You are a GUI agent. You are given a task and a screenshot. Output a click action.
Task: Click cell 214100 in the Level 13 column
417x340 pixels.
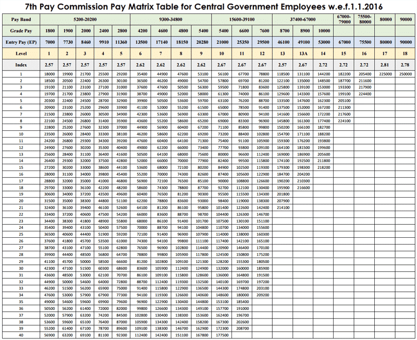283,208
